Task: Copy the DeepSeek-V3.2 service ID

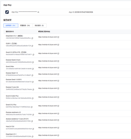Action: tap(32, 38)
